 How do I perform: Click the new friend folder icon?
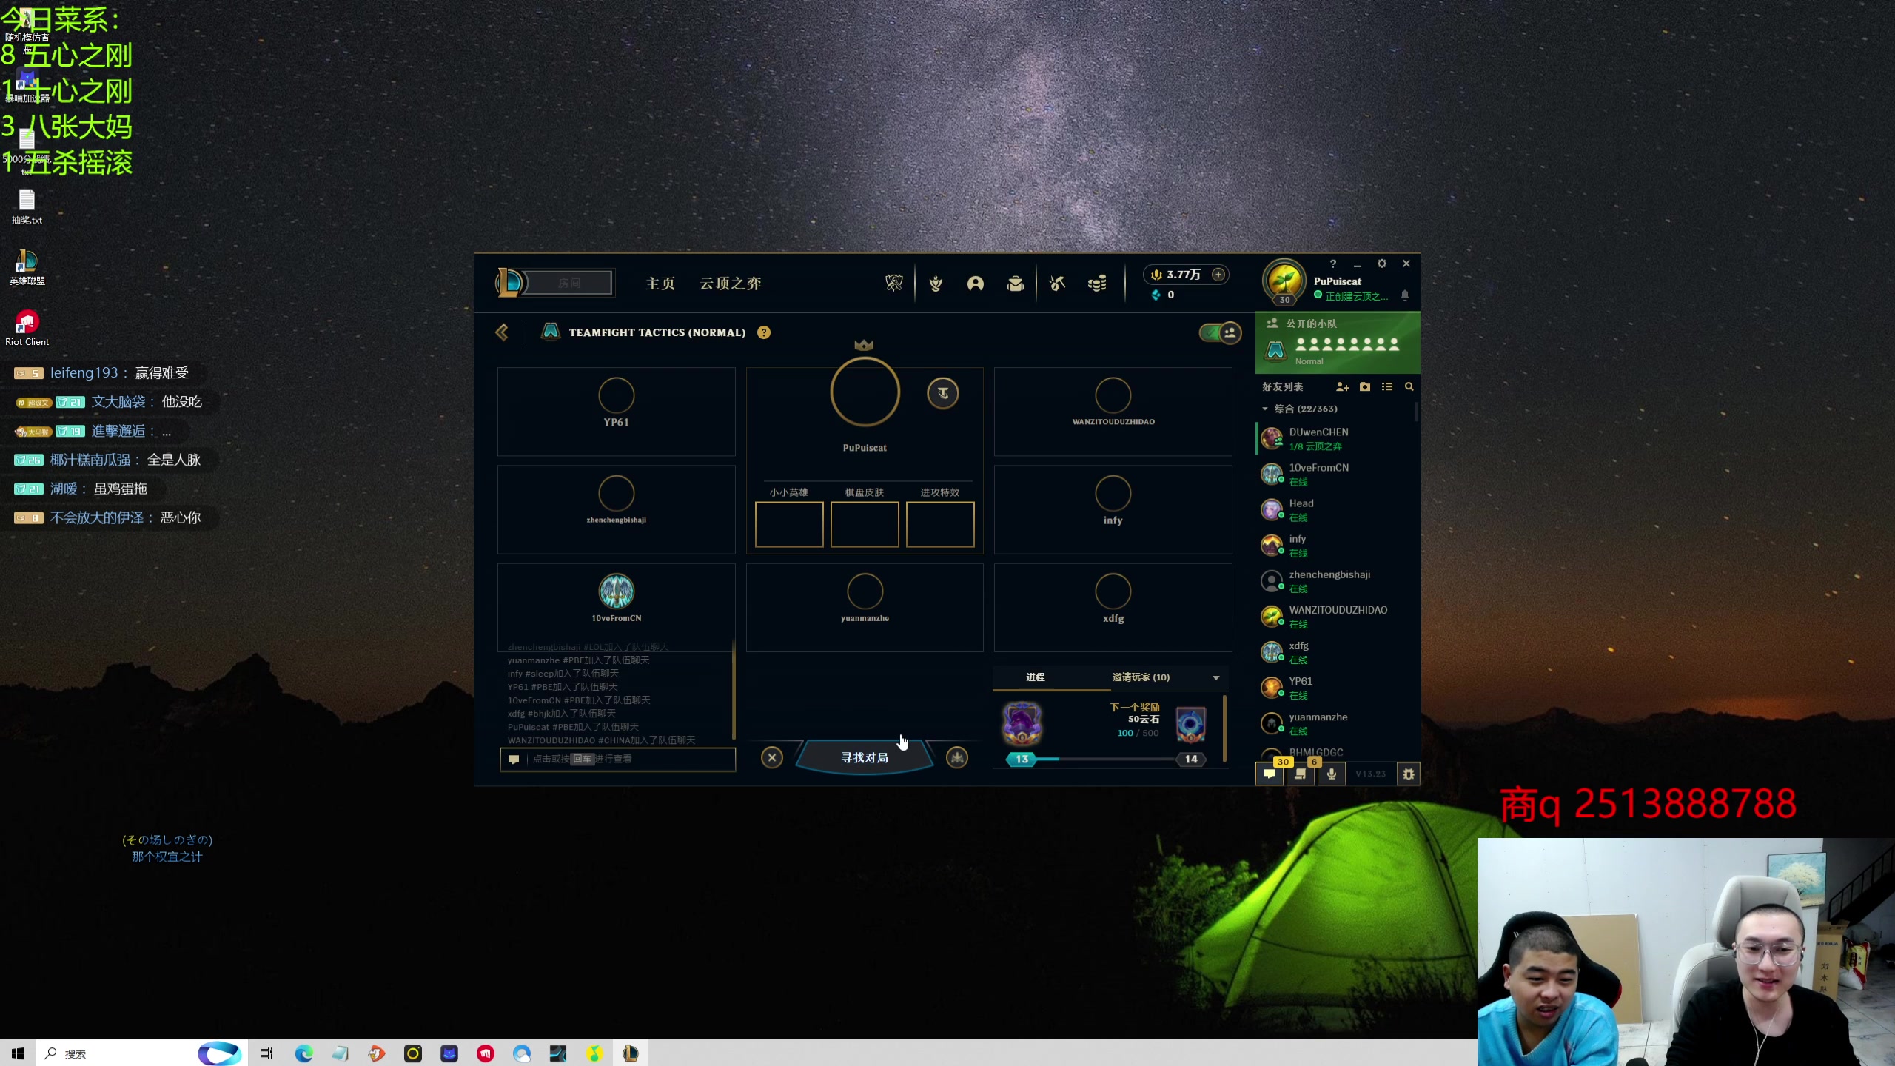point(1365,387)
